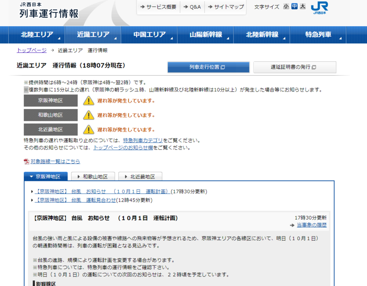The width and height of the screenshot is (367, 286).
Task: Open the 近畿エリア menu
Action: (93, 35)
